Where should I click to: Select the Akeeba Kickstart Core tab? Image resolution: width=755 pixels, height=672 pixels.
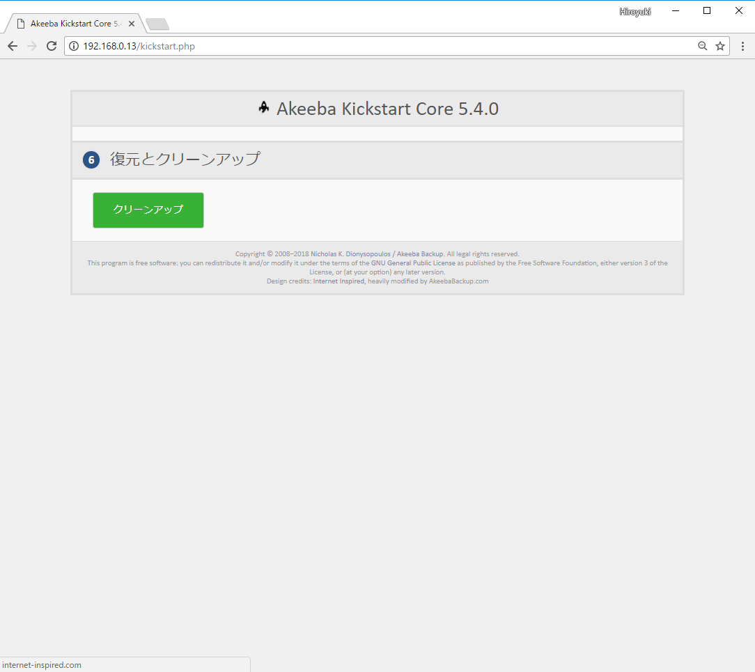pyautogui.click(x=75, y=24)
